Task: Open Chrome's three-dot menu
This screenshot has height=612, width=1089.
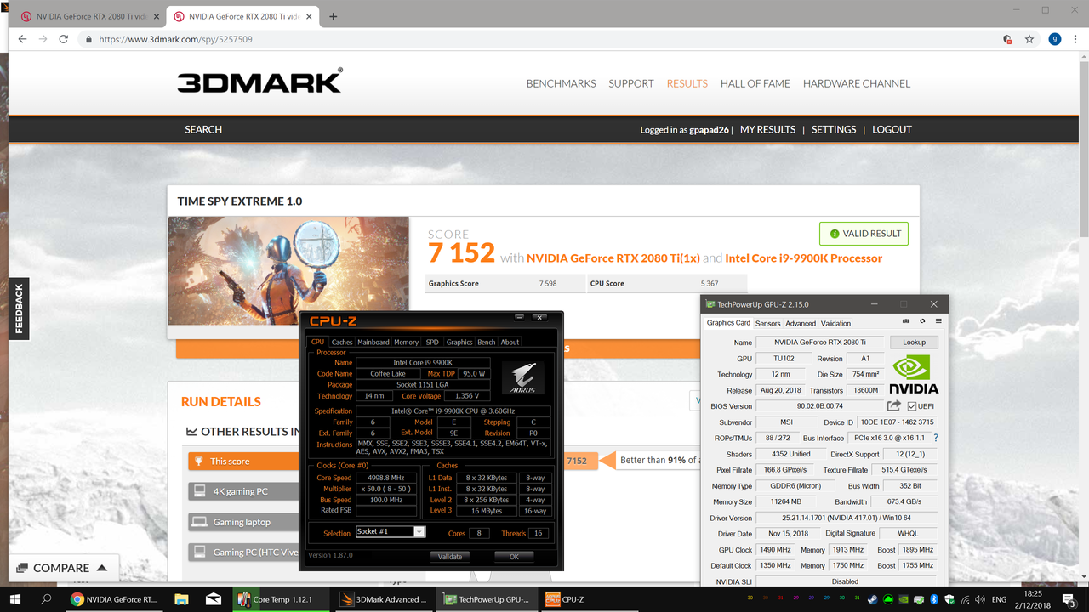Action: (1076, 39)
